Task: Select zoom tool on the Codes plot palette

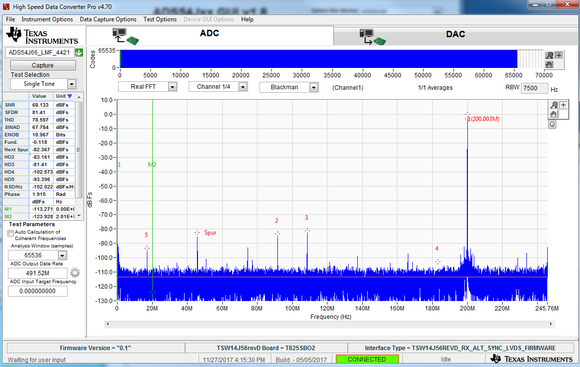Action: point(549,56)
